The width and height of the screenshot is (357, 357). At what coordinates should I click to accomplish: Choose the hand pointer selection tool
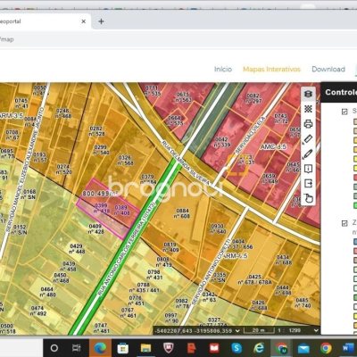click(309, 198)
